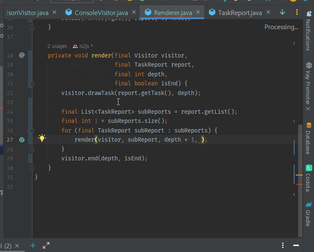
Task: Expand the bottom panel with the arrows icon
Action: tap(46, 245)
